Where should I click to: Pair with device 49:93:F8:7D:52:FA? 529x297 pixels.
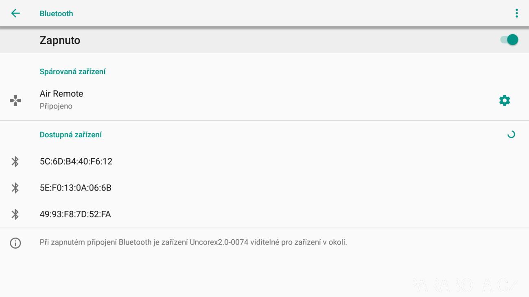point(264,214)
